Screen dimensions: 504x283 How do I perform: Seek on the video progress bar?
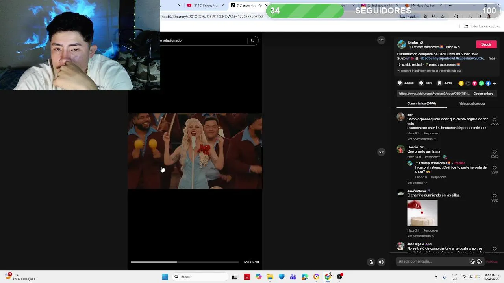pos(185,262)
